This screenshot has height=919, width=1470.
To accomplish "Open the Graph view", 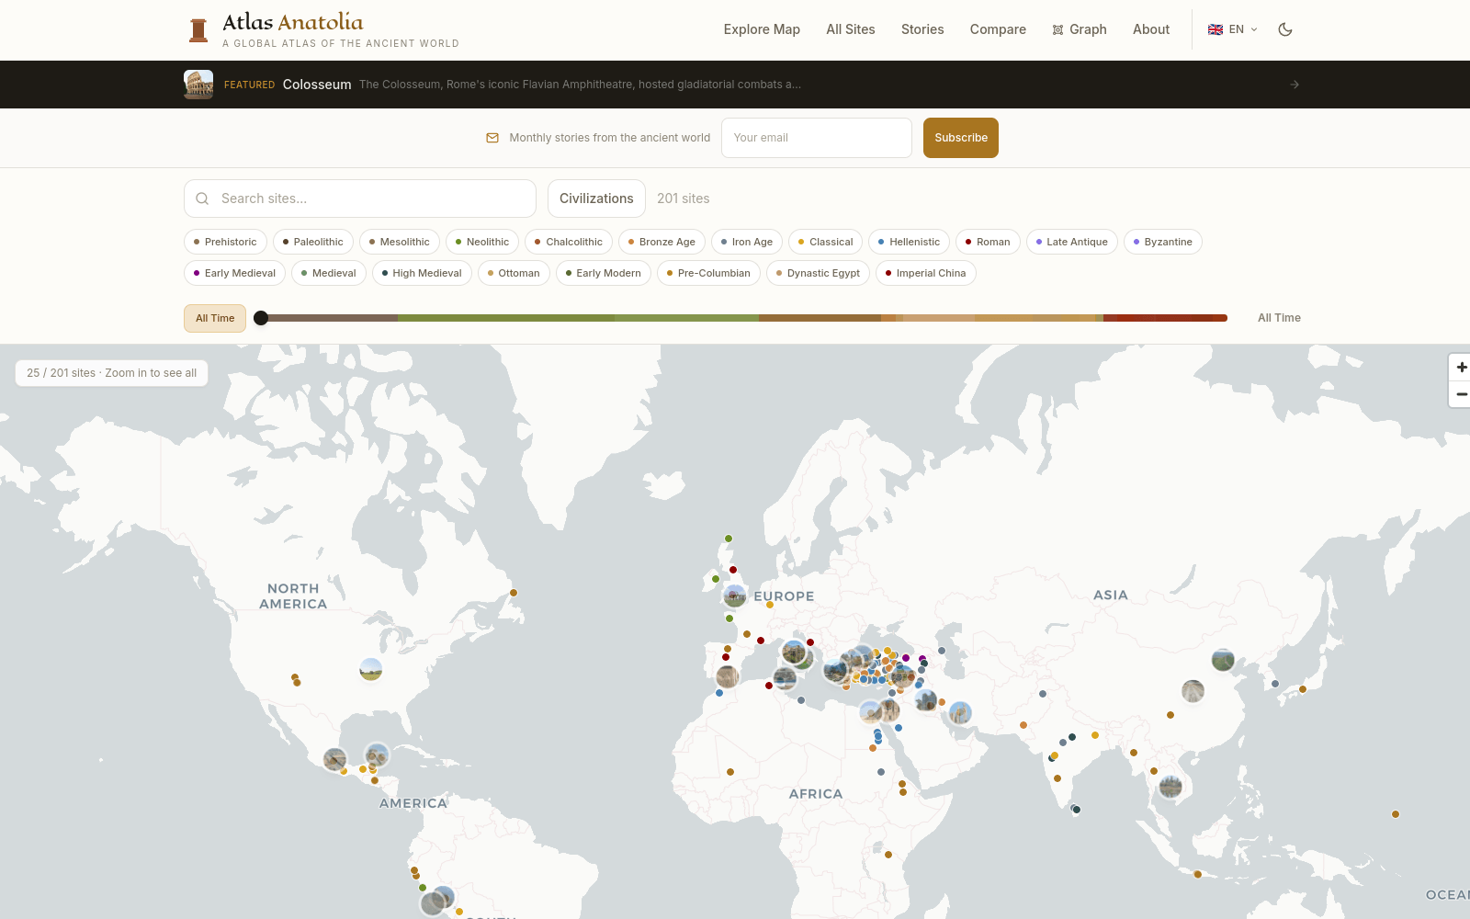I will tap(1080, 29).
